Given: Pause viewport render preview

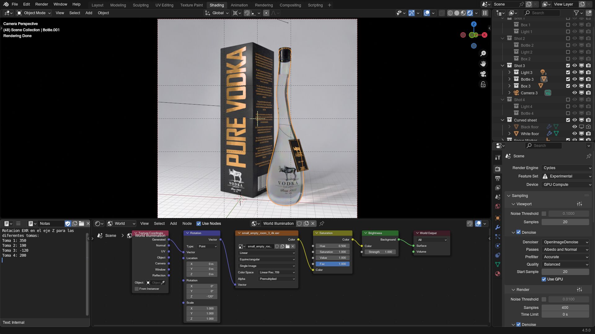Looking at the screenshot, I should coord(485,13).
